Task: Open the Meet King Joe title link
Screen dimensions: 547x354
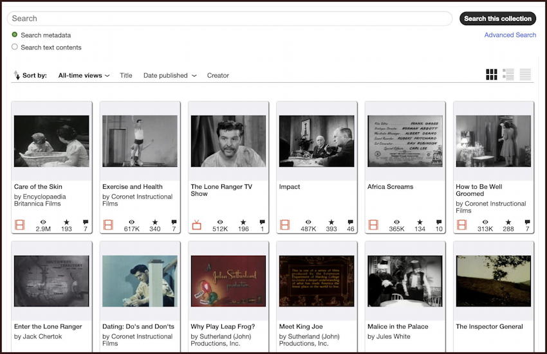Action: (301, 326)
